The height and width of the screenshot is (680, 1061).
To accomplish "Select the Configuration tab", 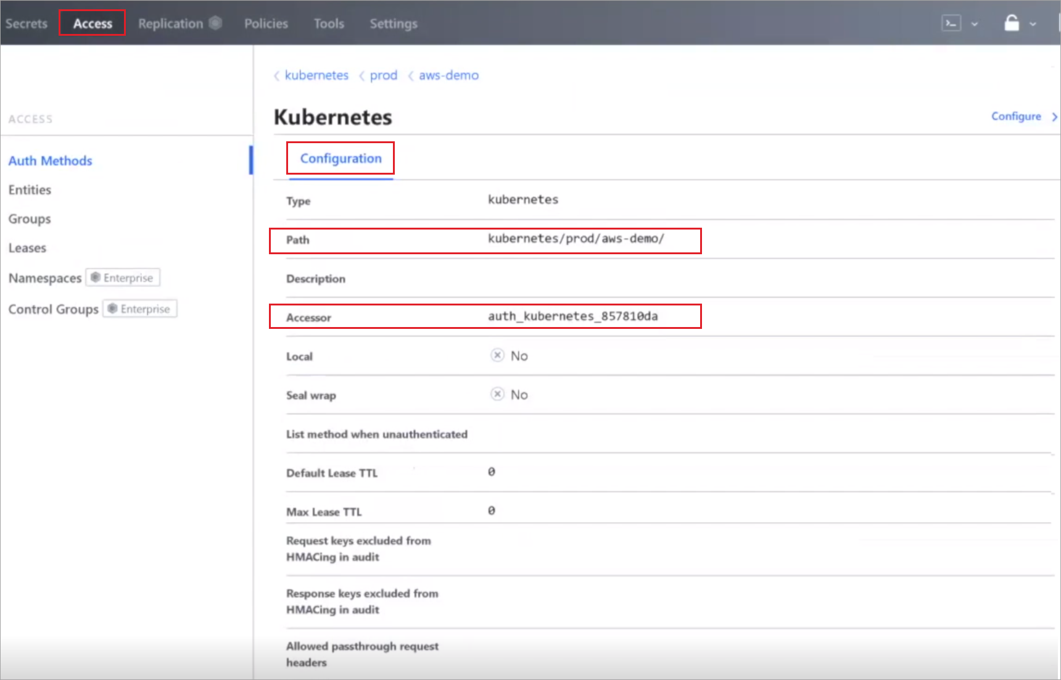I will click(341, 159).
